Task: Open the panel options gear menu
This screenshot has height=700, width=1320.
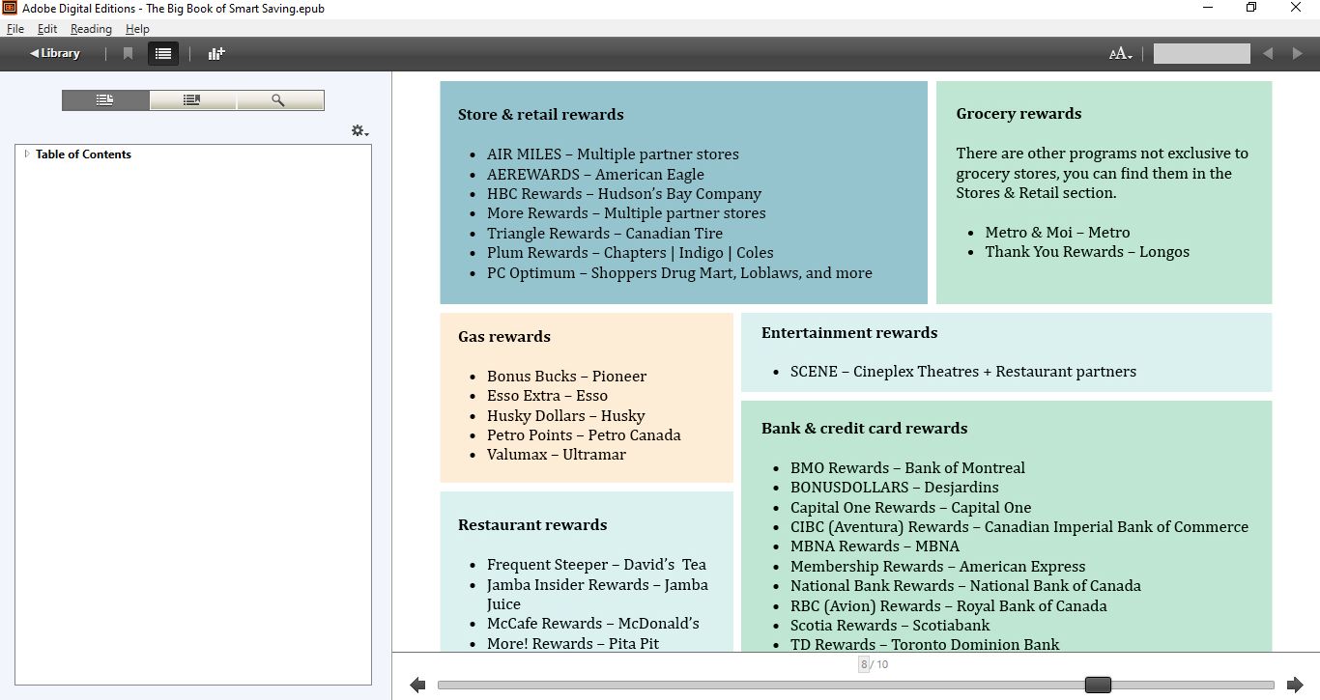Action: pyautogui.click(x=359, y=130)
